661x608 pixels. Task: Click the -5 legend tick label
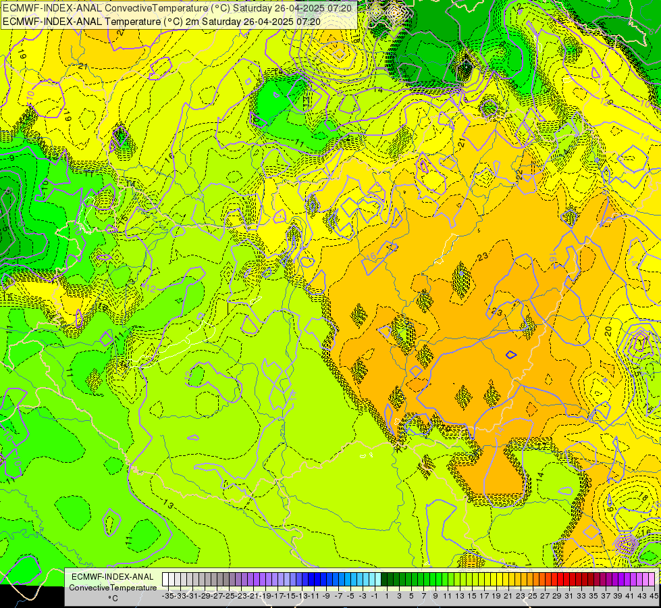coord(350,597)
